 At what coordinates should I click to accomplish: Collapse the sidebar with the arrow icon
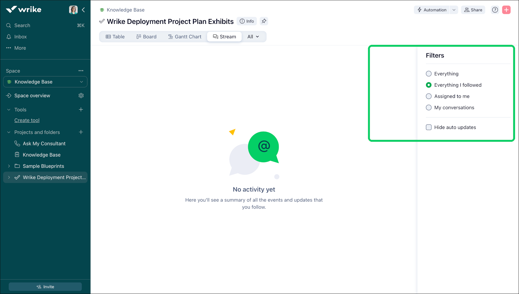[x=83, y=10]
